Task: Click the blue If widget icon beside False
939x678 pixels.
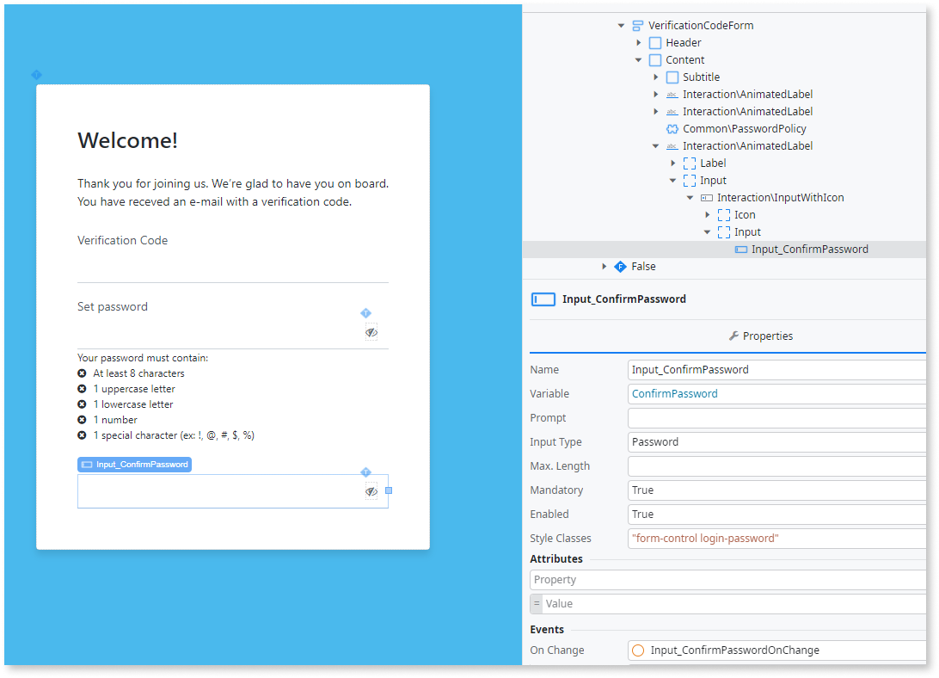Action: (x=620, y=267)
